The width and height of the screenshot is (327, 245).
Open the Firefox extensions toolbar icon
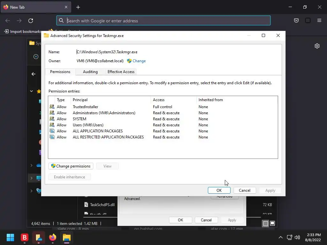pos(308,20)
